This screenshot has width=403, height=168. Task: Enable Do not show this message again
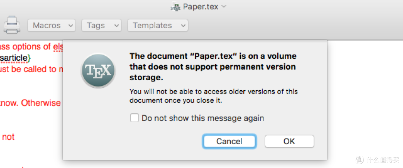[134, 118]
